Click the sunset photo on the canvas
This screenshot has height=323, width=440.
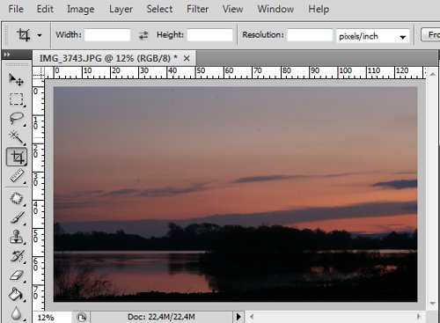235,195
